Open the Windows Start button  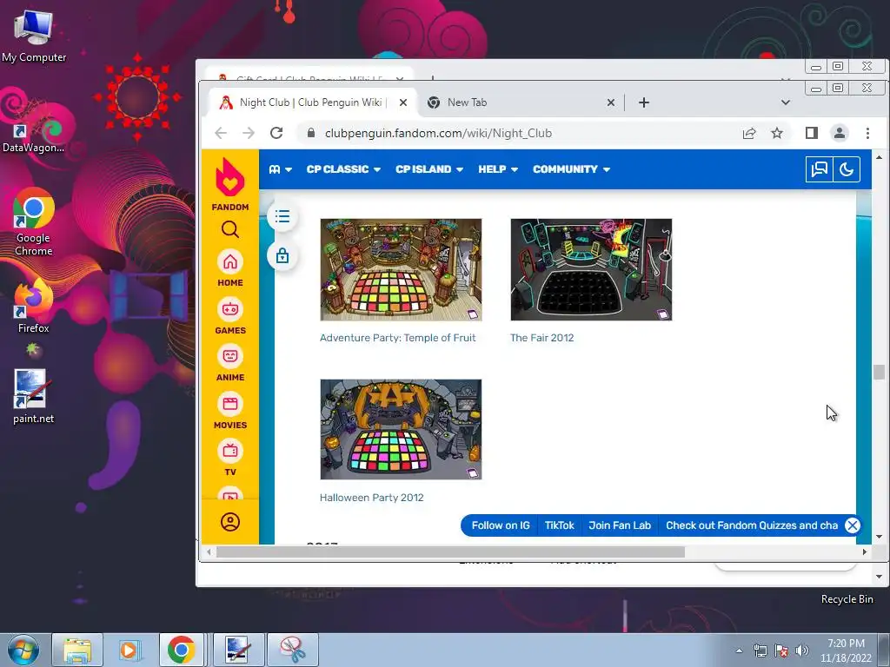[23, 650]
